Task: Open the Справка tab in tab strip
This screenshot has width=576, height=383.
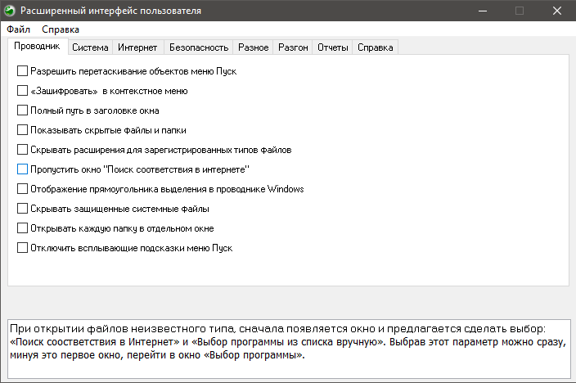Action: click(x=375, y=47)
